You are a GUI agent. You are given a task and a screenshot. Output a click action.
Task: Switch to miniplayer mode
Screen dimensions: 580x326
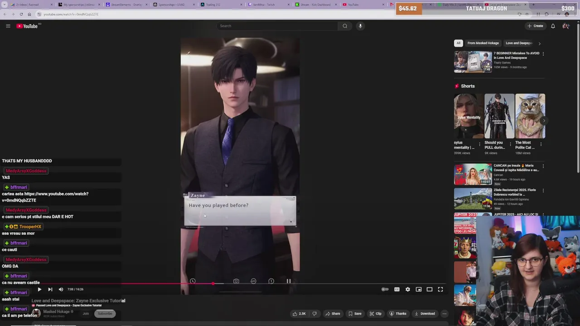click(x=419, y=289)
